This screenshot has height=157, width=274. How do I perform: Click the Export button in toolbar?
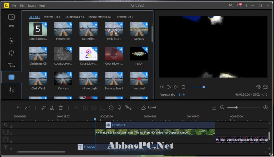click(x=148, y=108)
